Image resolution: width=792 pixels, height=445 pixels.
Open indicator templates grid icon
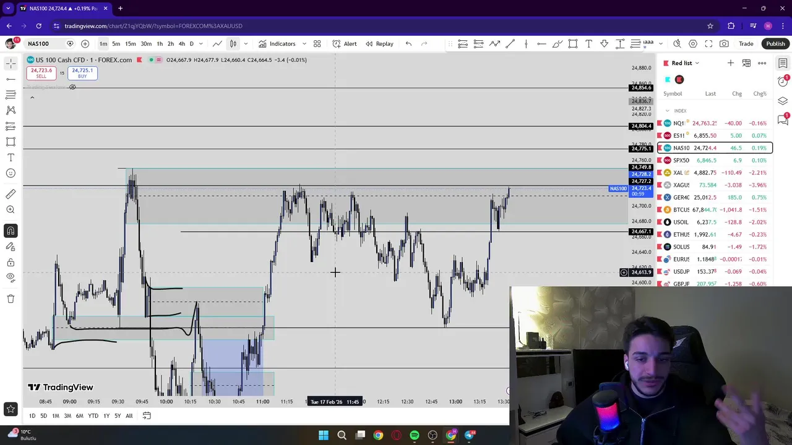pos(317,44)
